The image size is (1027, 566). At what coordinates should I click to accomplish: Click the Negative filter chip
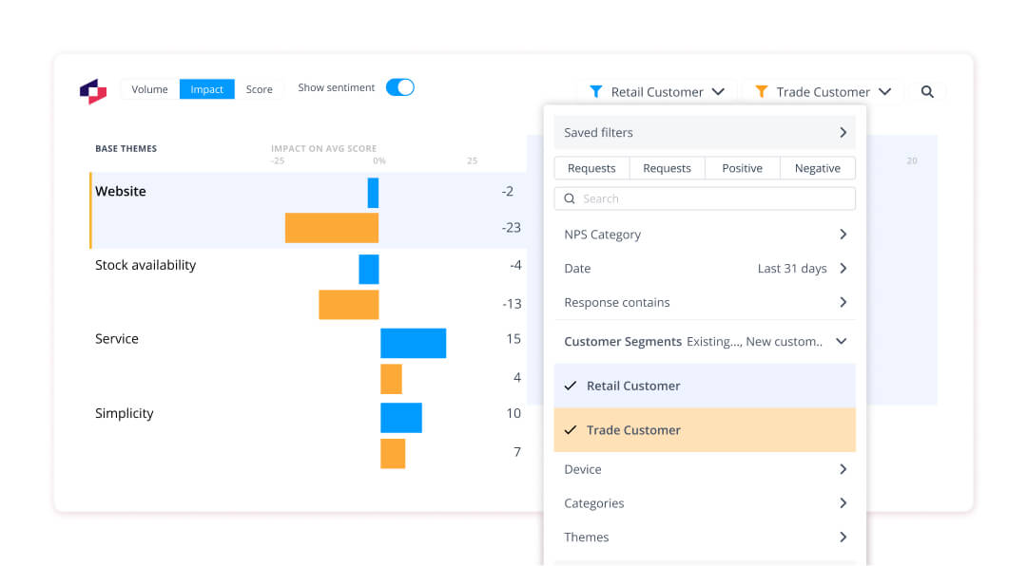[x=817, y=167]
